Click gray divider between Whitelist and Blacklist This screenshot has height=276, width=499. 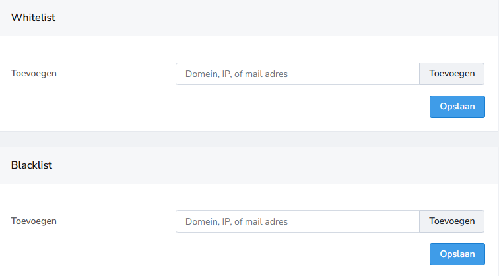249,139
